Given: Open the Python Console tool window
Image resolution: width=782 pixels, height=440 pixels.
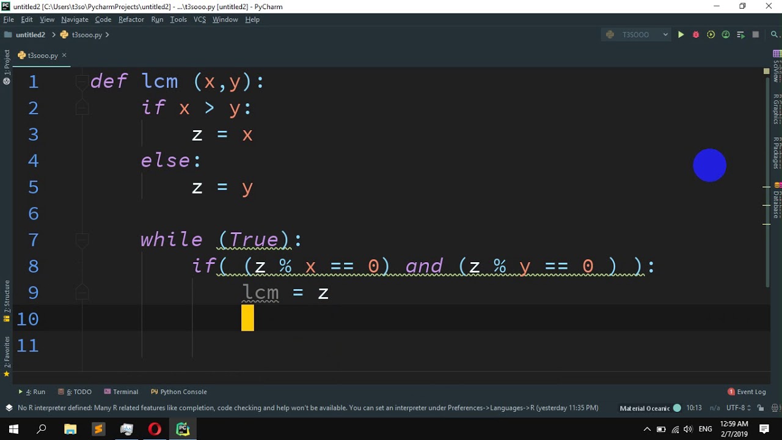Looking at the screenshot, I should tap(179, 392).
